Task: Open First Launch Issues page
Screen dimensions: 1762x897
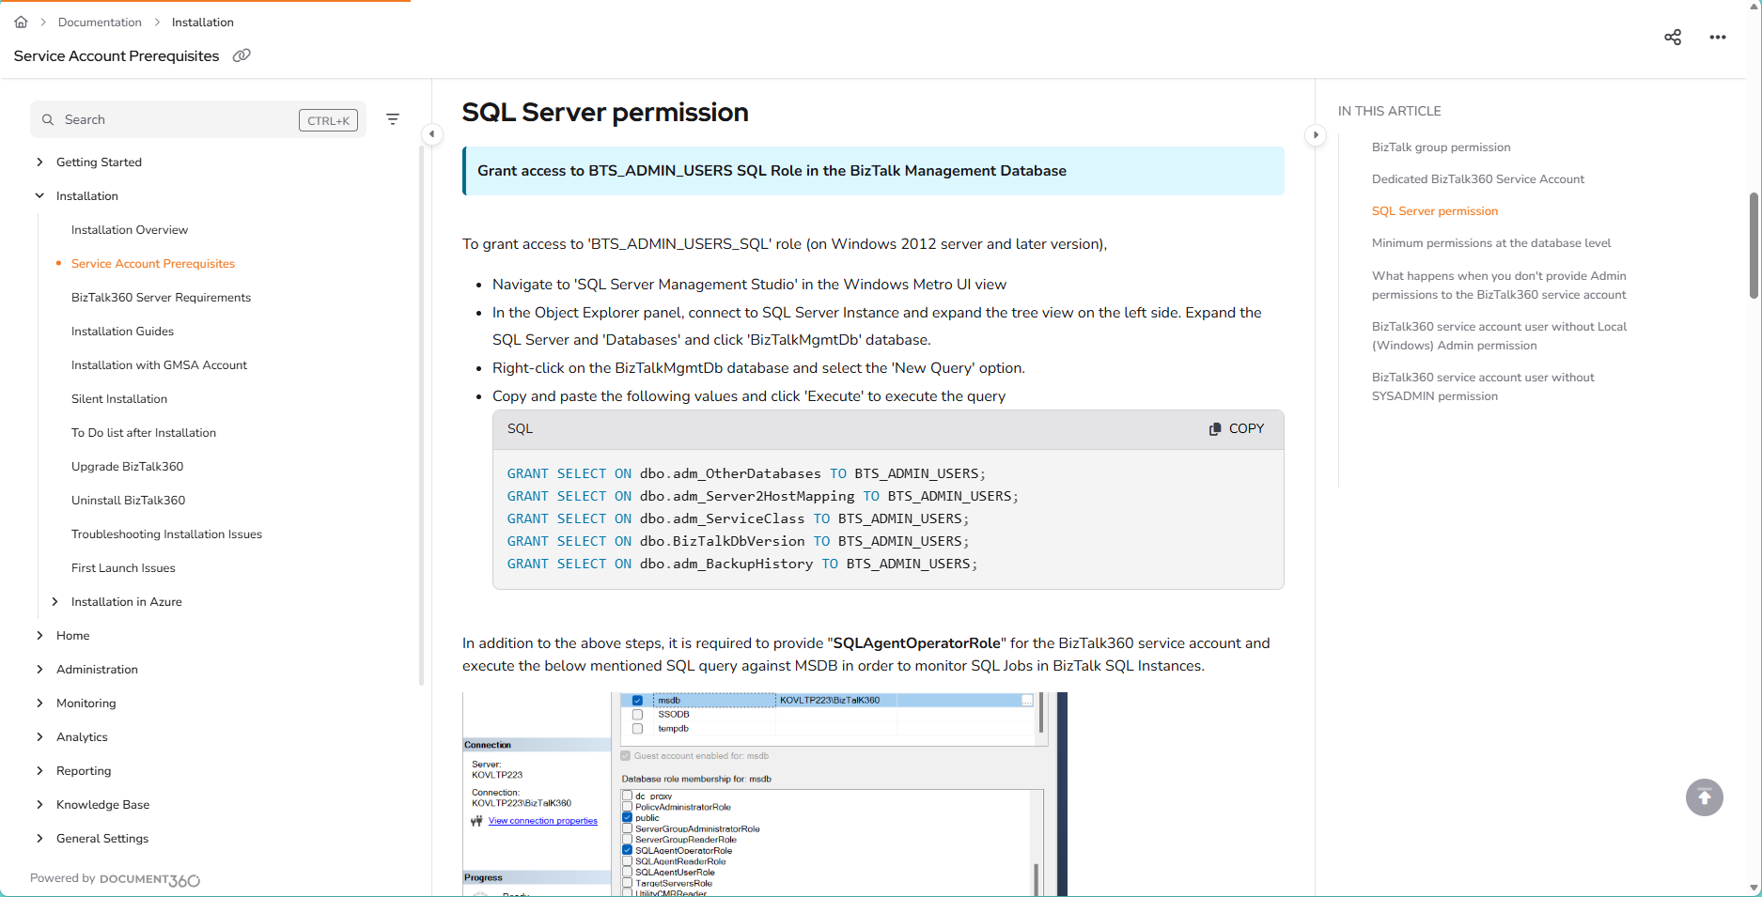Action: [123, 568]
